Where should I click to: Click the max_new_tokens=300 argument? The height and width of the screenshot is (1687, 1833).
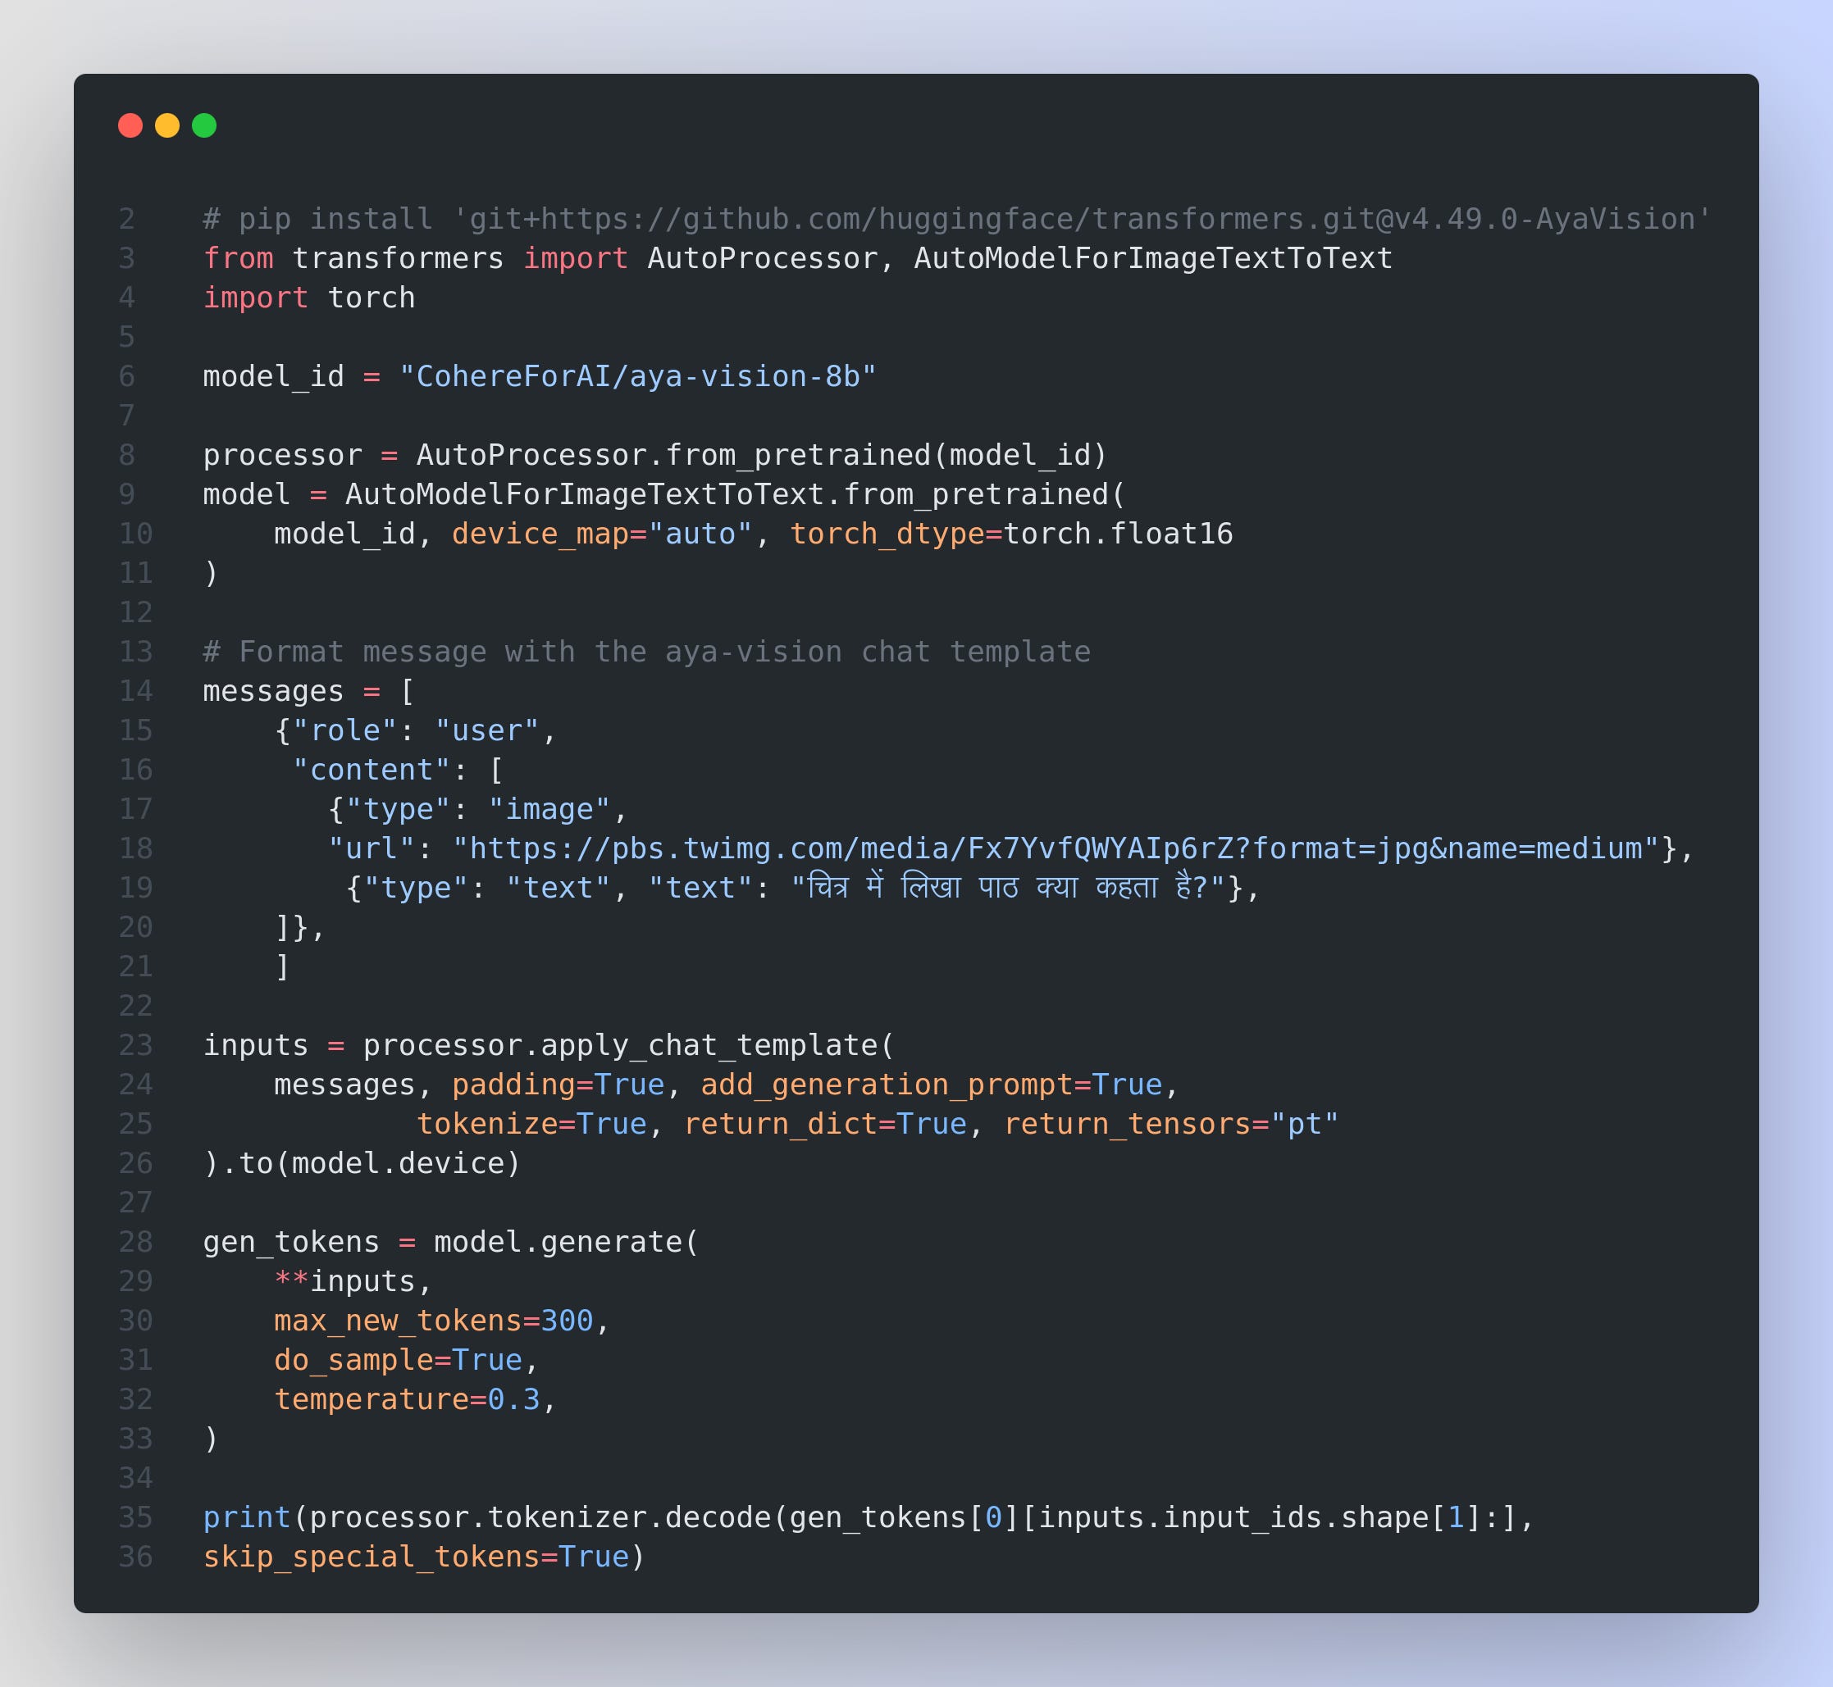pyautogui.click(x=434, y=1320)
